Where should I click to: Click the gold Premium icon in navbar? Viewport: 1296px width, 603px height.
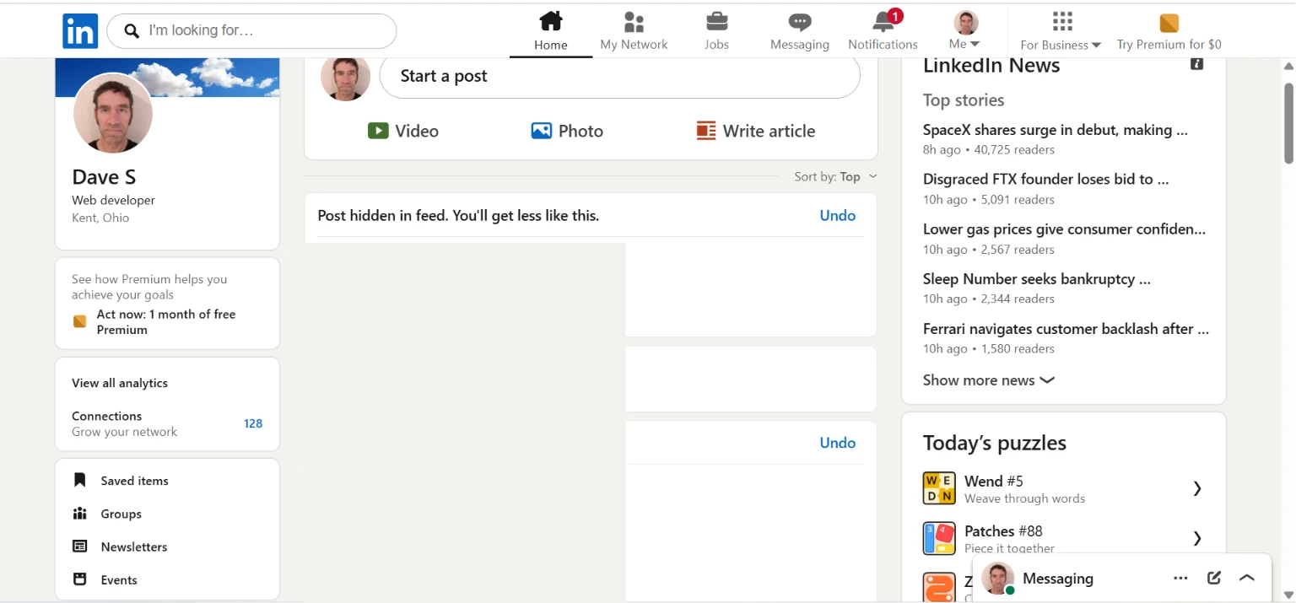pyautogui.click(x=1169, y=23)
